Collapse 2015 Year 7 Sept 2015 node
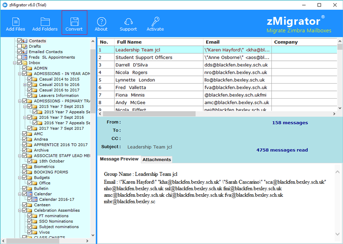 click(25, 107)
